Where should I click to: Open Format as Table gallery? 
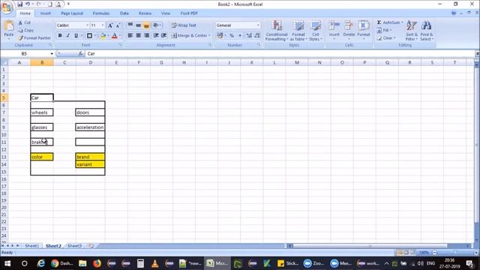coord(298,31)
